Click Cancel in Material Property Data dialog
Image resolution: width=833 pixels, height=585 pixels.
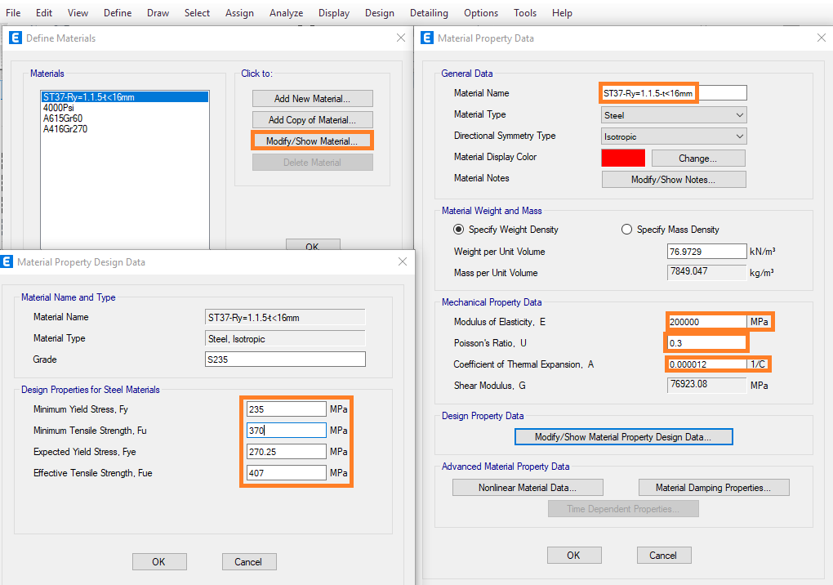click(663, 556)
